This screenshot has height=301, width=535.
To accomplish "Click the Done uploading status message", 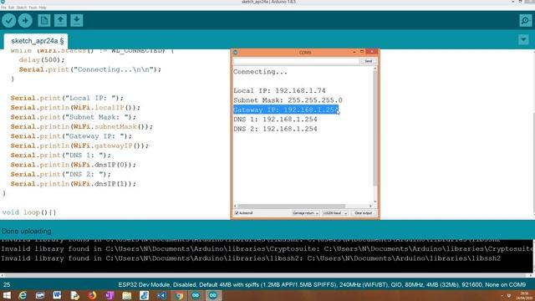I will click(x=26, y=231).
